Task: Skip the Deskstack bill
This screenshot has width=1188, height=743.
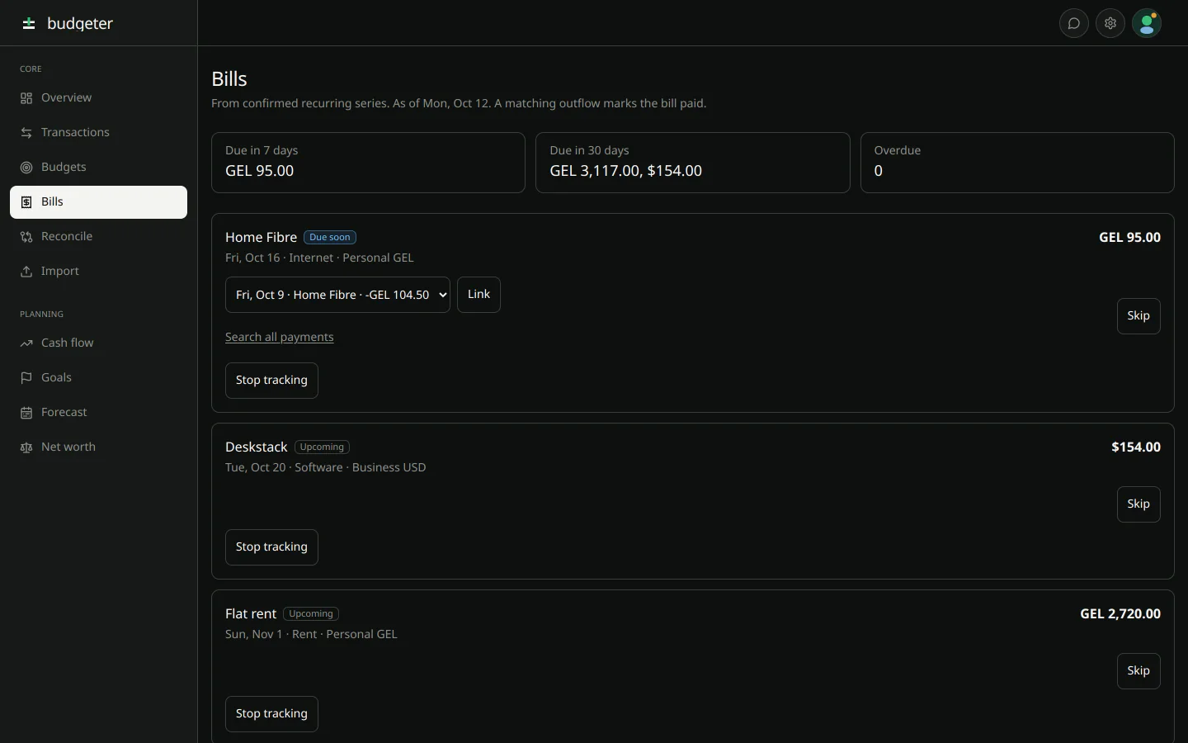Action: 1138,504
